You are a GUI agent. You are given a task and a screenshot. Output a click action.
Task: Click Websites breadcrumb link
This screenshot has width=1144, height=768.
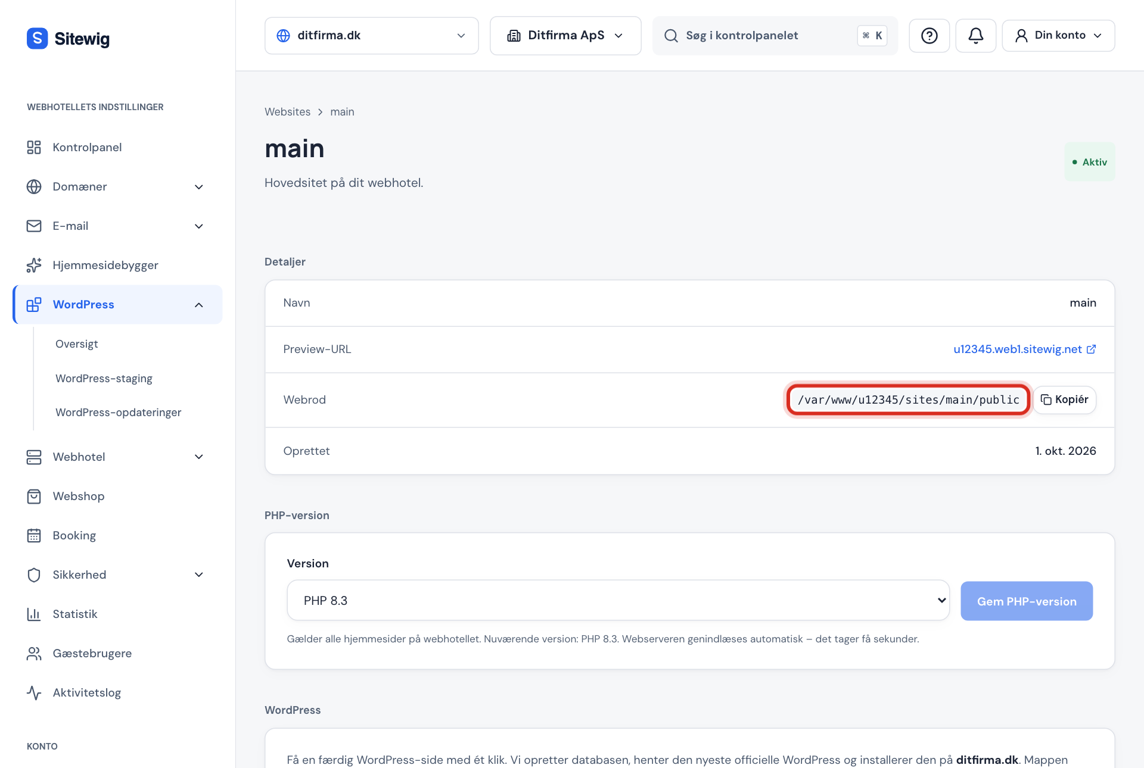pos(287,112)
